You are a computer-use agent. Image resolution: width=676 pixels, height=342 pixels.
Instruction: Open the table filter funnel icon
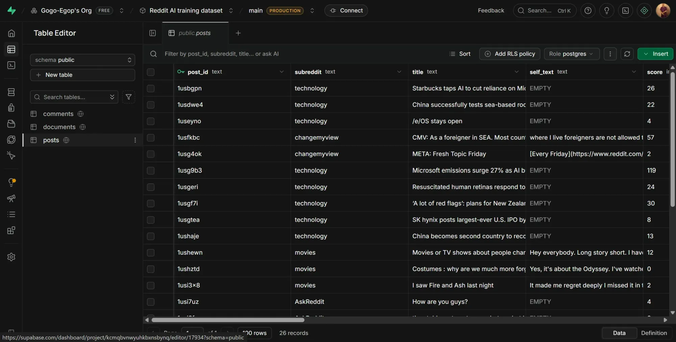pyautogui.click(x=128, y=97)
